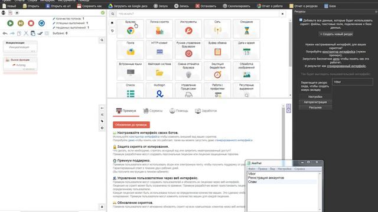Switch to the Сервисы tab
This screenshot has width=378, height=212.
(153, 111)
